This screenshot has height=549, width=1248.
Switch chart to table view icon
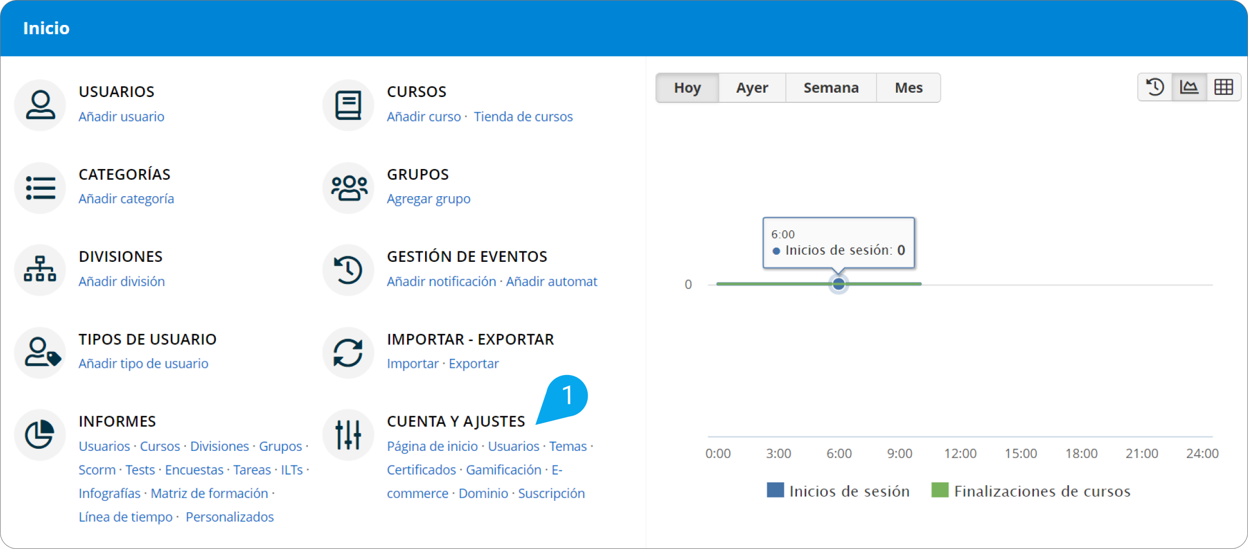(1223, 87)
